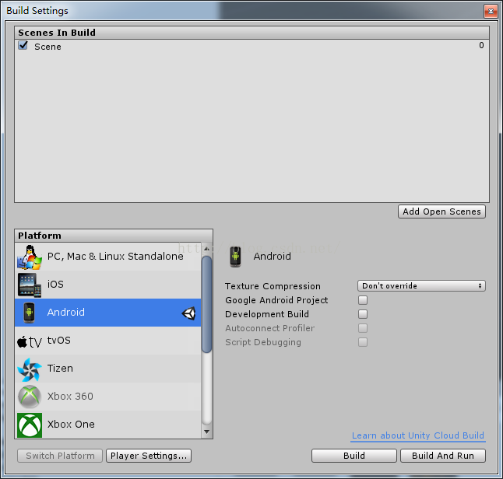
Task: Click the platform list scroll up arrow
Action: point(207,249)
